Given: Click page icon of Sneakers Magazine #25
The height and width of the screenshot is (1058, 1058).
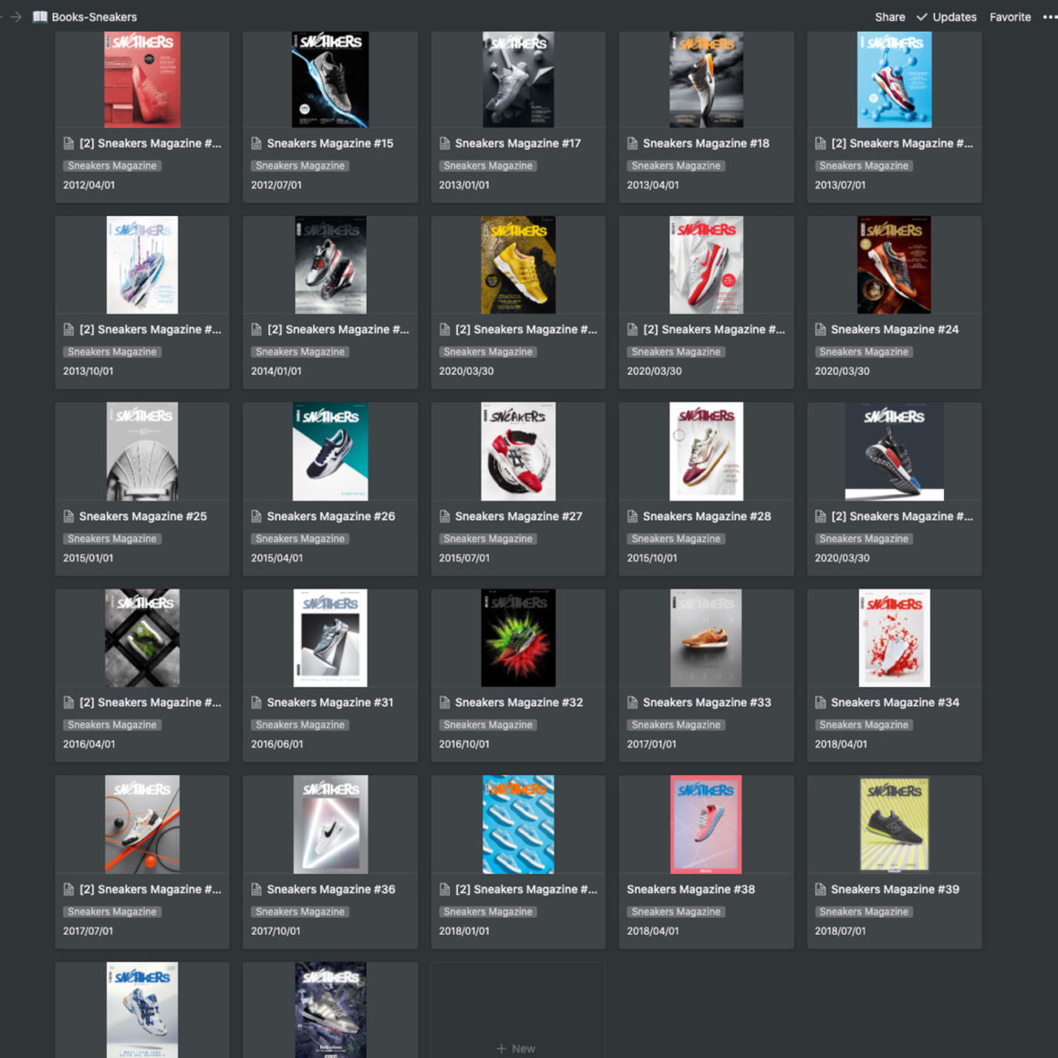Looking at the screenshot, I should click(x=68, y=517).
